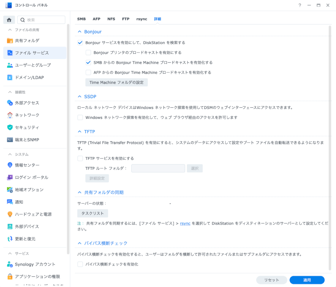Collapse the Bonjour section

tap(79, 32)
